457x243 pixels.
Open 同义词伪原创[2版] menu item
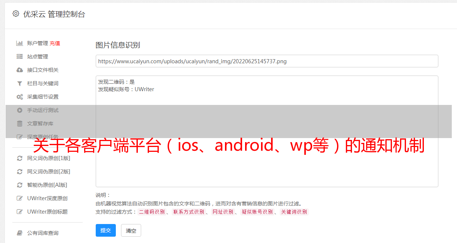(x=48, y=172)
